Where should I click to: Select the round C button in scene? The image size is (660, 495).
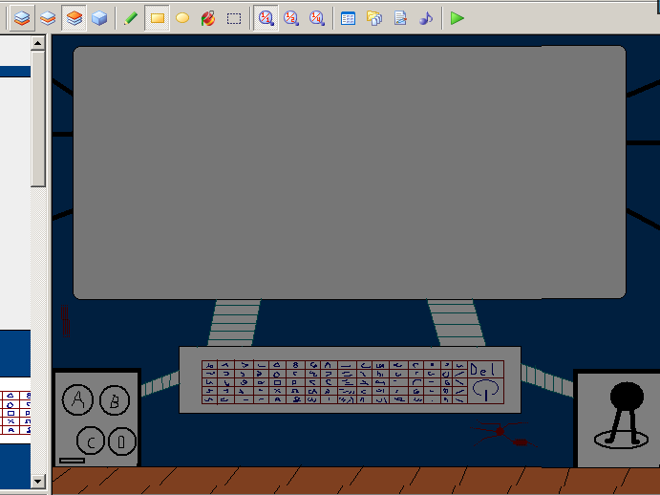(90, 441)
